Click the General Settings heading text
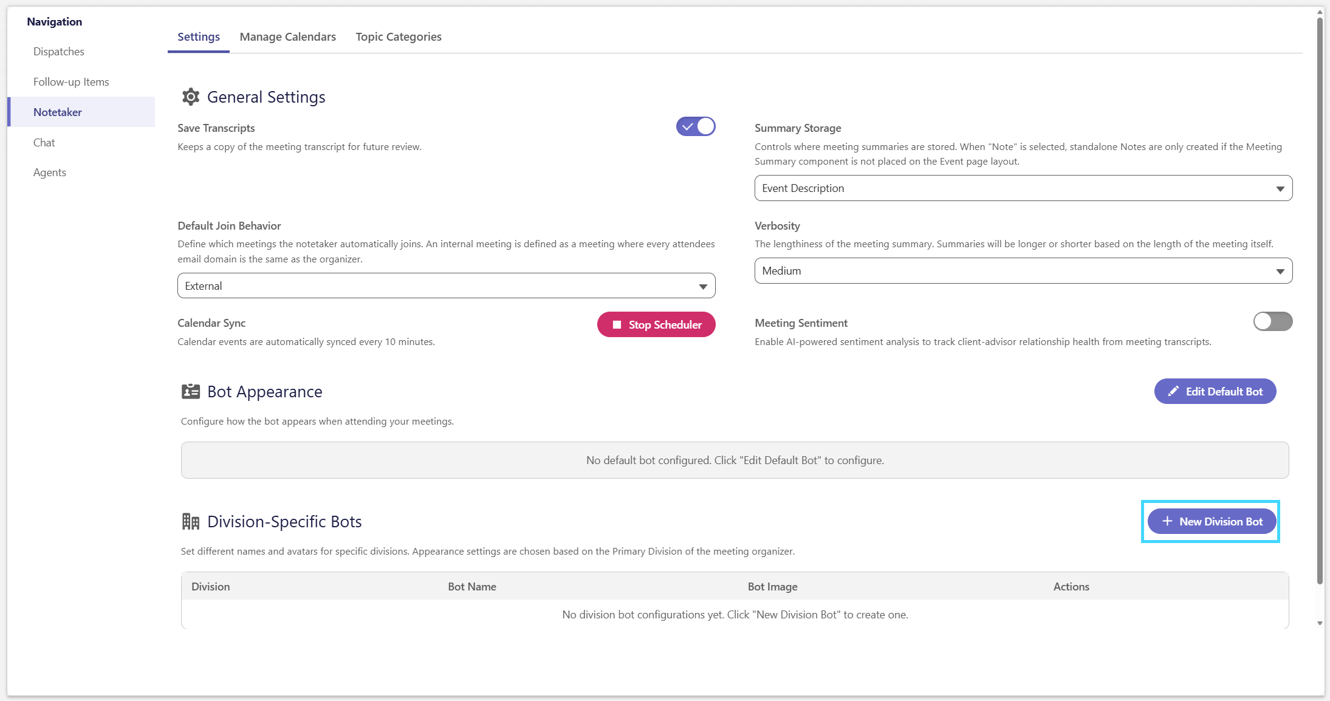Screen dimensions: 1330x701 point(266,97)
